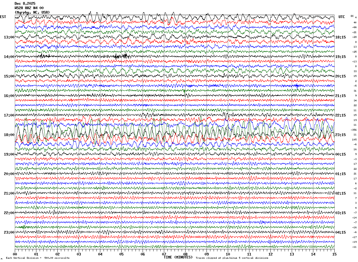Click minute 06 on the time axis
The image size is (358, 262).
click(143, 254)
